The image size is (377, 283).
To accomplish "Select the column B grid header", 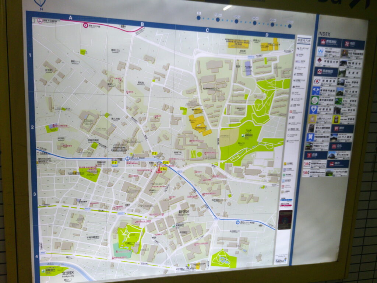I will point(142,25).
